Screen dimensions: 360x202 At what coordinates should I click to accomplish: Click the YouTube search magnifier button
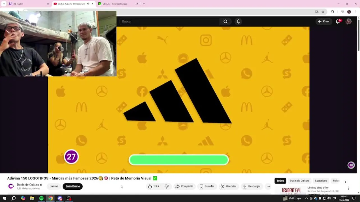pos(225,21)
